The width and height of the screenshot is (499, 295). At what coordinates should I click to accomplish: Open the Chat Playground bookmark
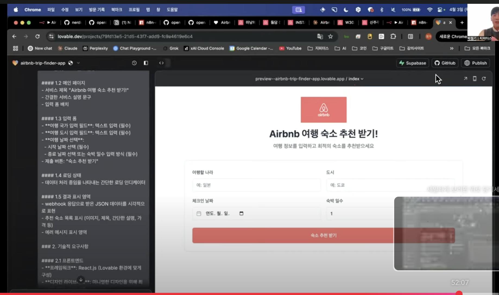tap(135, 48)
